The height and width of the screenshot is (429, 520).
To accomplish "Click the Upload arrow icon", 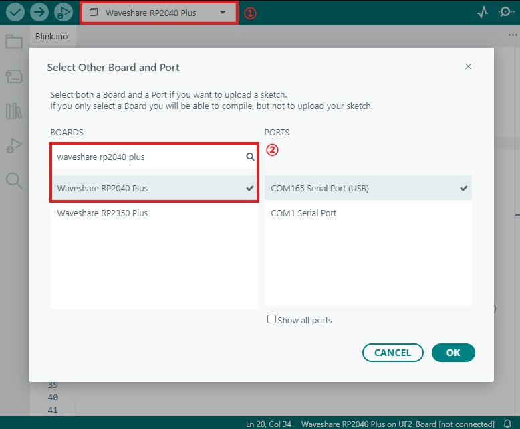I will (x=39, y=12).
